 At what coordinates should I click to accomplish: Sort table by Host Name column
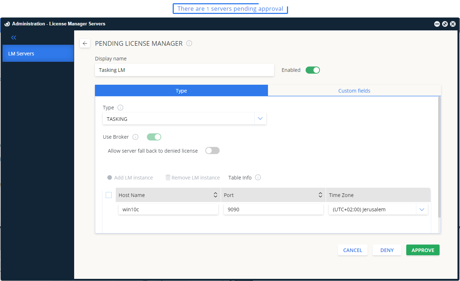pyautogui.click(x=215, y=195)
